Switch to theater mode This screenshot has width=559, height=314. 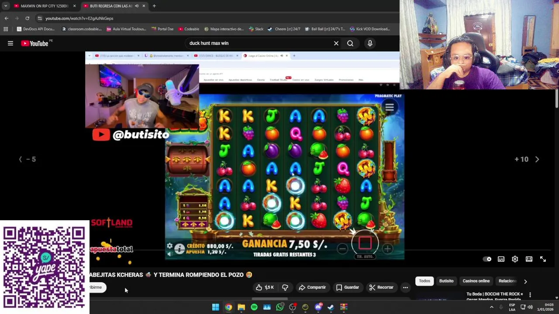click(529, 259)
